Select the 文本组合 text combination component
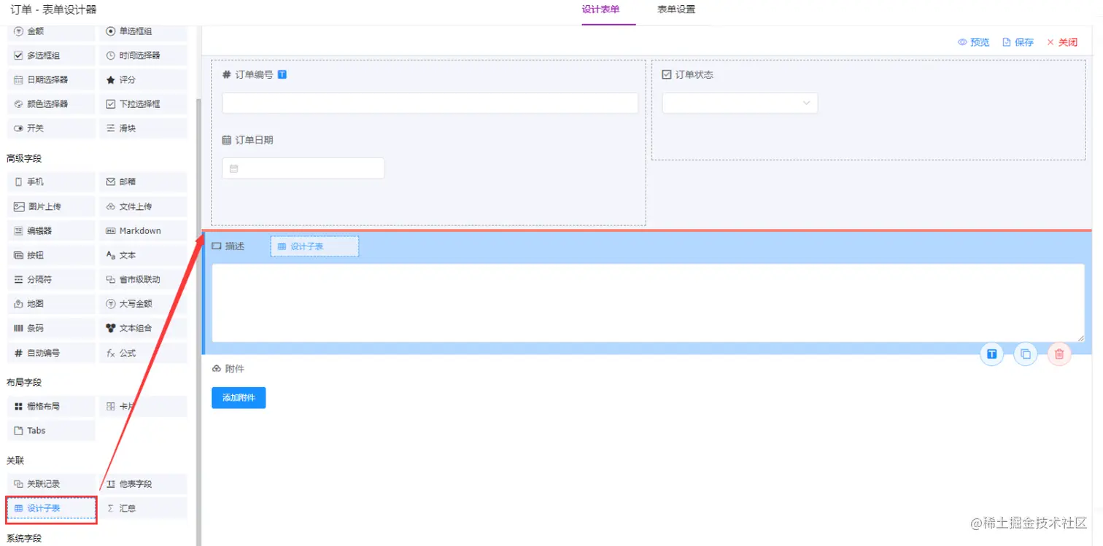1103x546 pixels. point(143,328)
